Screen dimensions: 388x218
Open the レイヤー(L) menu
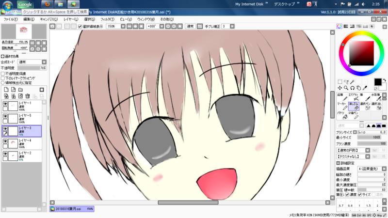click(x=71, y=19)
